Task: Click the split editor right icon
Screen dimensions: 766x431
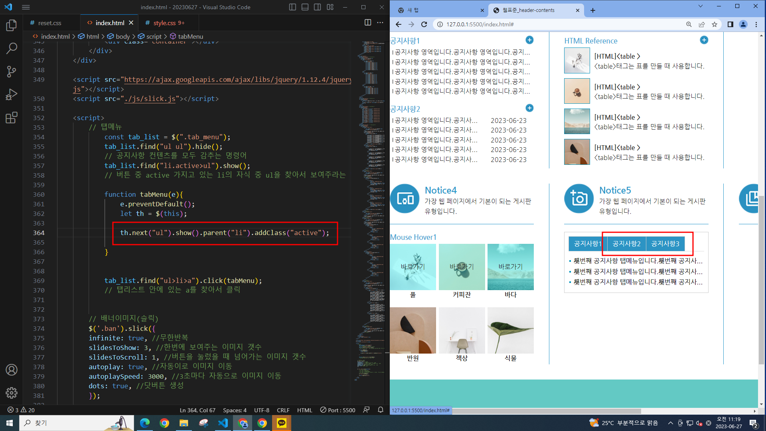Action: click(368, 23)
